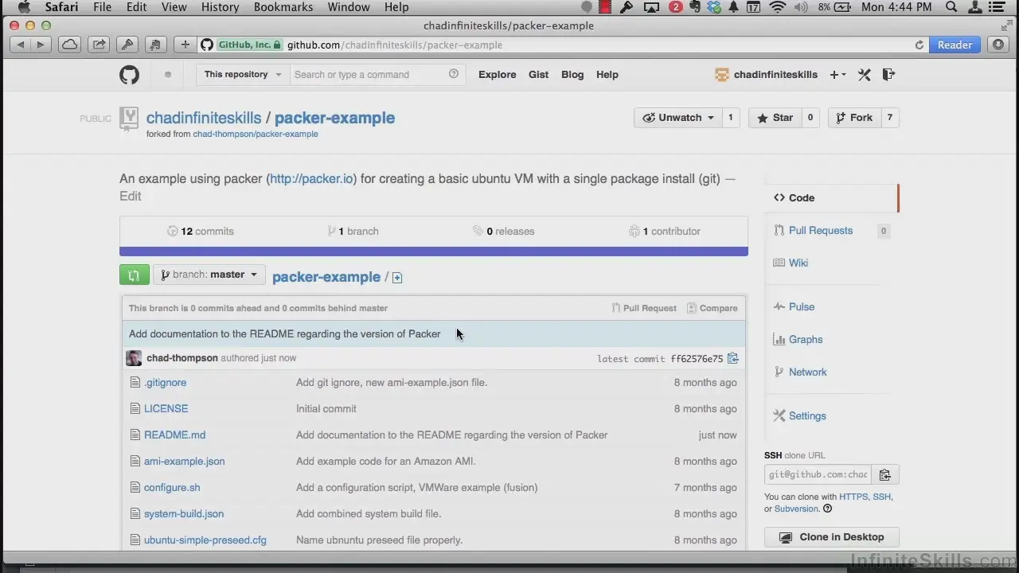Click the Gist navigation link

coord(538,75)
